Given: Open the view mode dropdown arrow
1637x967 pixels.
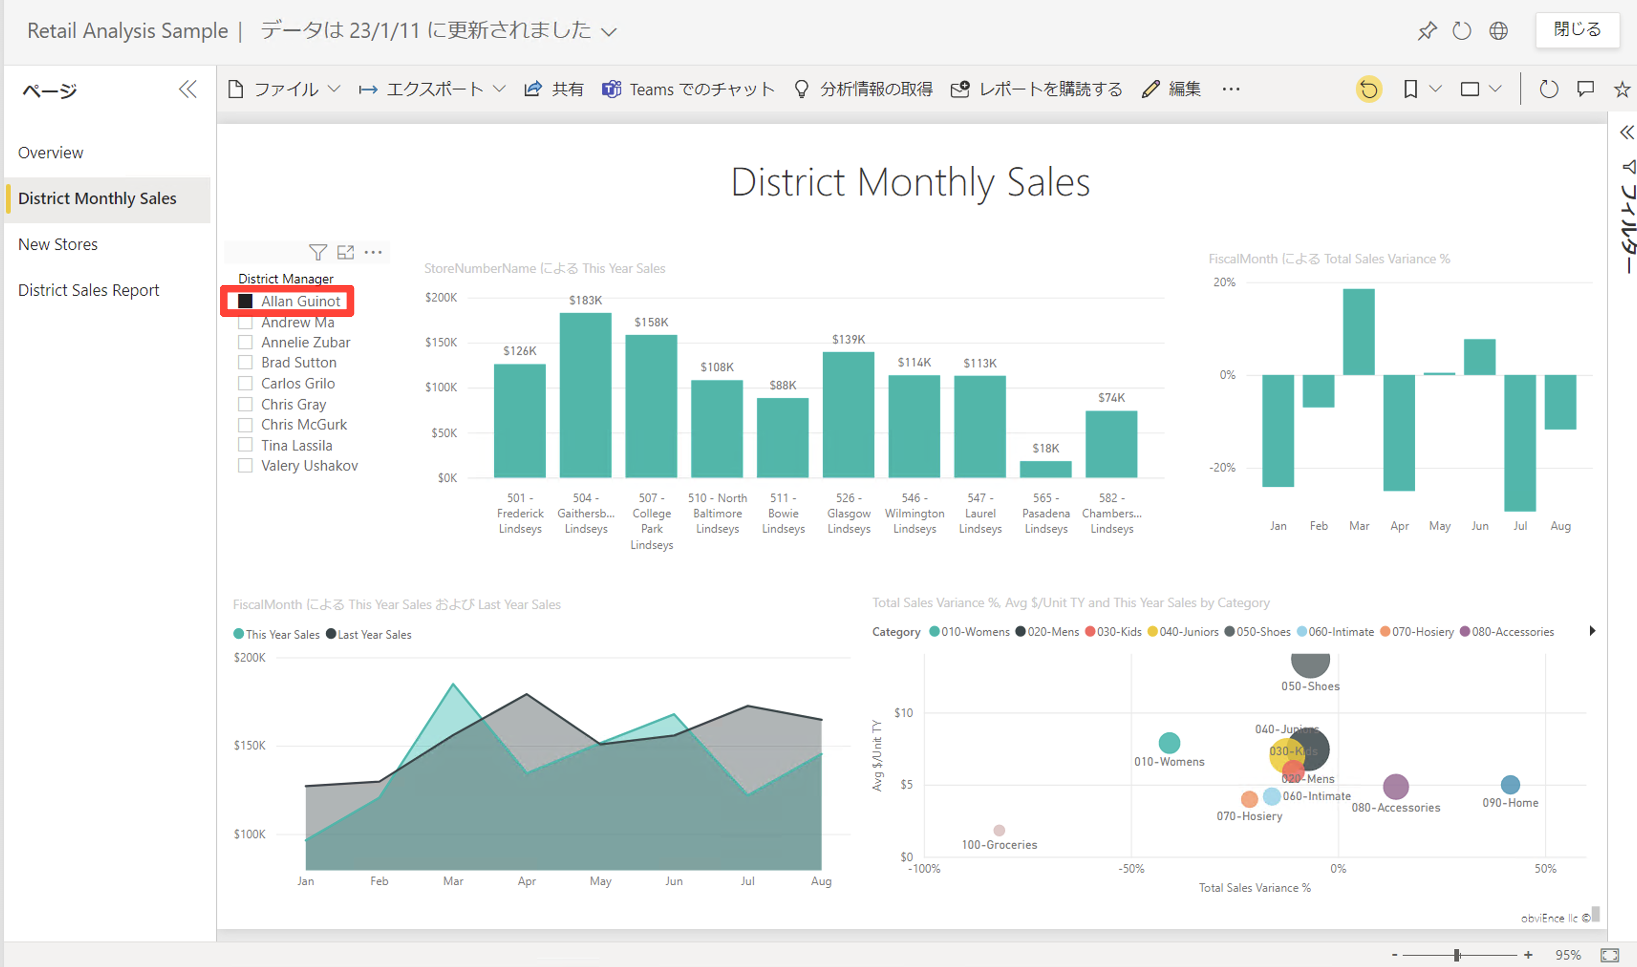Looking at the screenshot, I should coord(1495,88).
